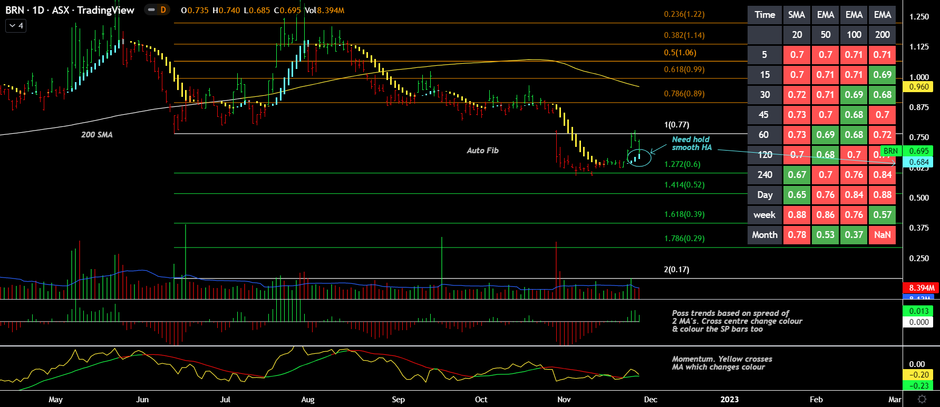940x407 pixels.
Task: Click the orange D data status badge
Action: point(163,10)
